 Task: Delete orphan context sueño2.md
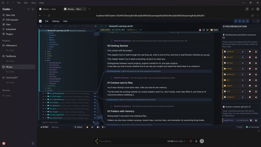coord(251,120)
